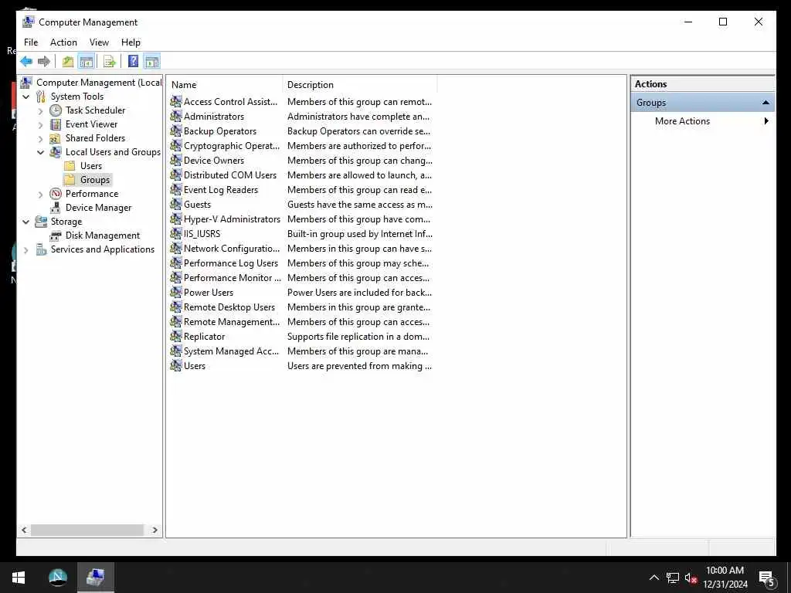Click the System Tools icon in tree
This screenshot has width=791, height=593.
(41, 97)
